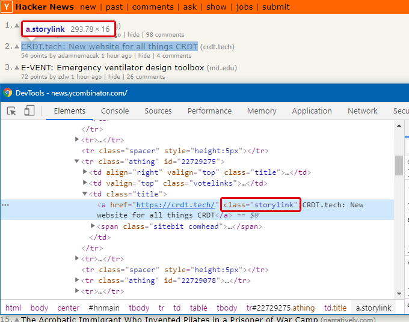Screen dimensions: 409x322
Task: Open the 26 comments link
Action: point(146,77)
